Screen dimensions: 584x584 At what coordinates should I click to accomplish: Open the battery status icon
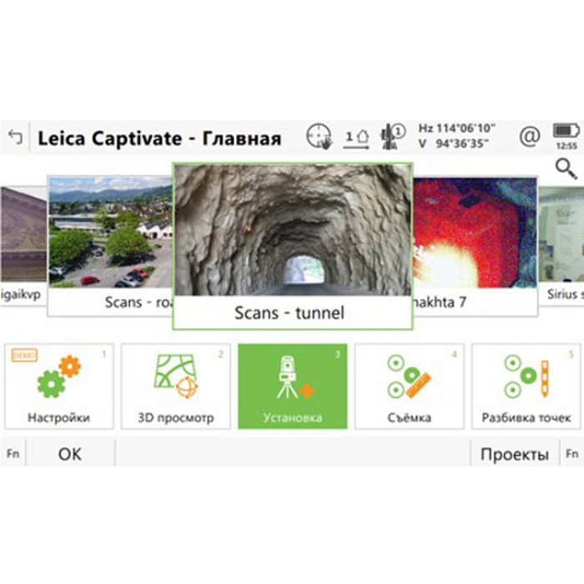coord(566,136)
